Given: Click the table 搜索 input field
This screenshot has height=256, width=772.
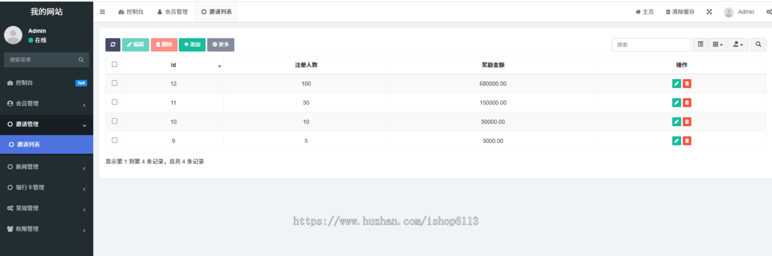Looking at the screenshot, I should click(x=651, y=44).
